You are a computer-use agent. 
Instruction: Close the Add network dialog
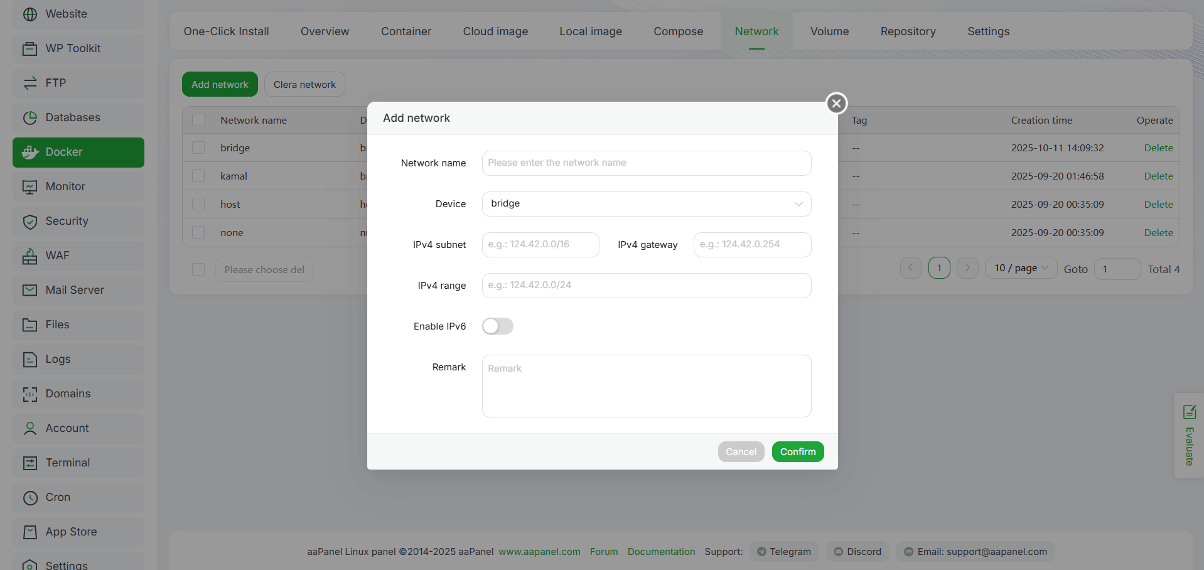pyautogui.click(x=836, y=103)
